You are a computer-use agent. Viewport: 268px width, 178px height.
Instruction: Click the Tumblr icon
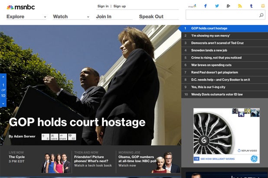pos(252,6)
